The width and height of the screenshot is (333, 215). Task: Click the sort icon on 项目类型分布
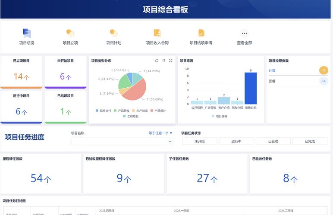[x=164, y=61]
